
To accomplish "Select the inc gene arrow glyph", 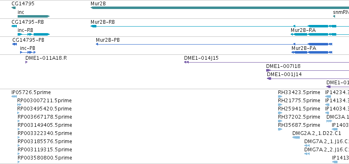I will coord(34,16).
